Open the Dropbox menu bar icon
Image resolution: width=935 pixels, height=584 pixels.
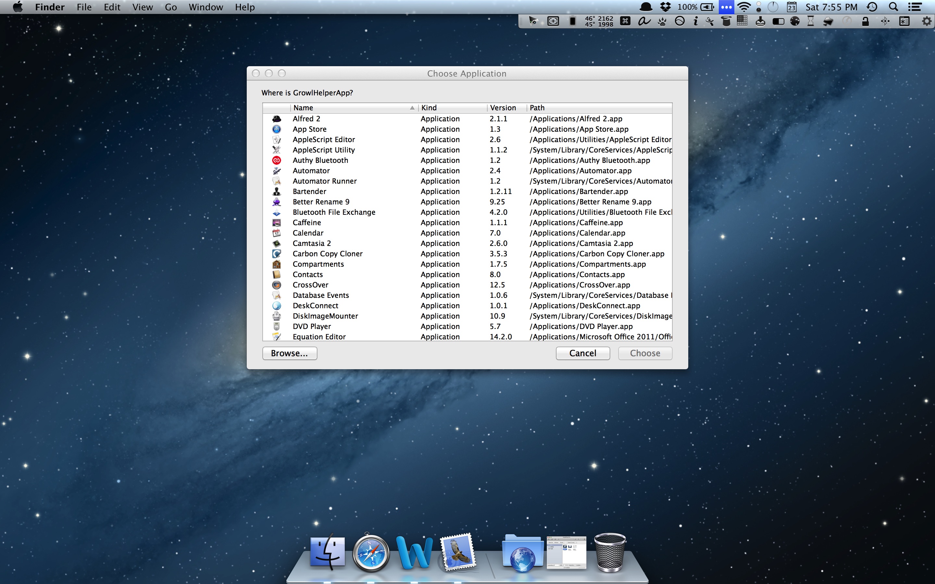pyautogui.click(x=665, y=7)
